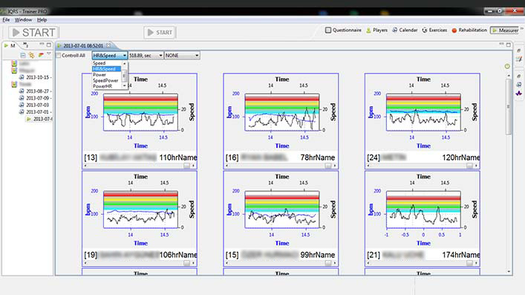Click the horizontal scroll thumb under card [16]

coord(327,166)
